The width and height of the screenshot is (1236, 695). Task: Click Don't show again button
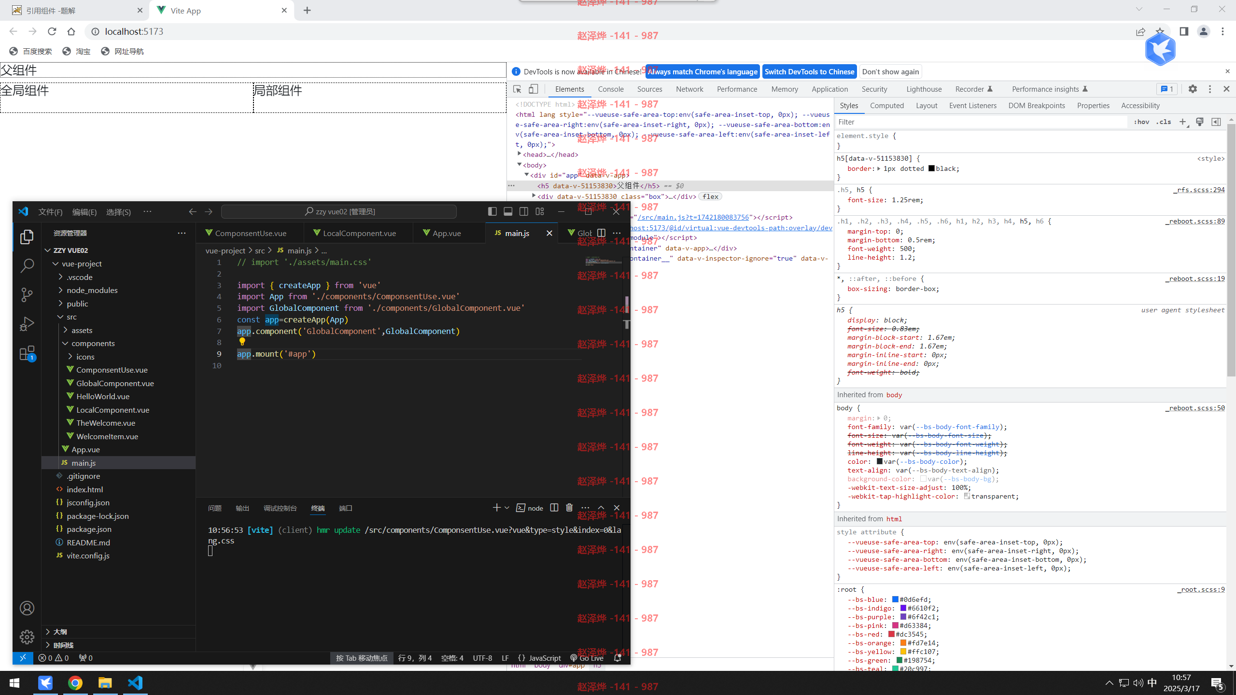(890, 72)
